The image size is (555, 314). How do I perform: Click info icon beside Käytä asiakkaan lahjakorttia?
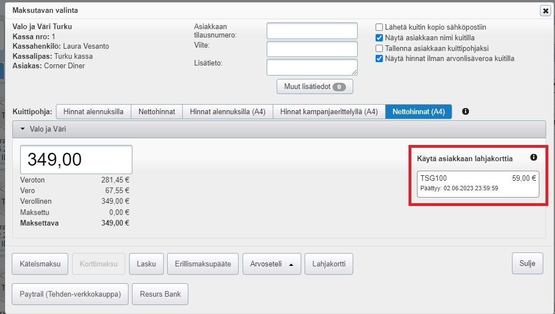[x=533, y=158]
